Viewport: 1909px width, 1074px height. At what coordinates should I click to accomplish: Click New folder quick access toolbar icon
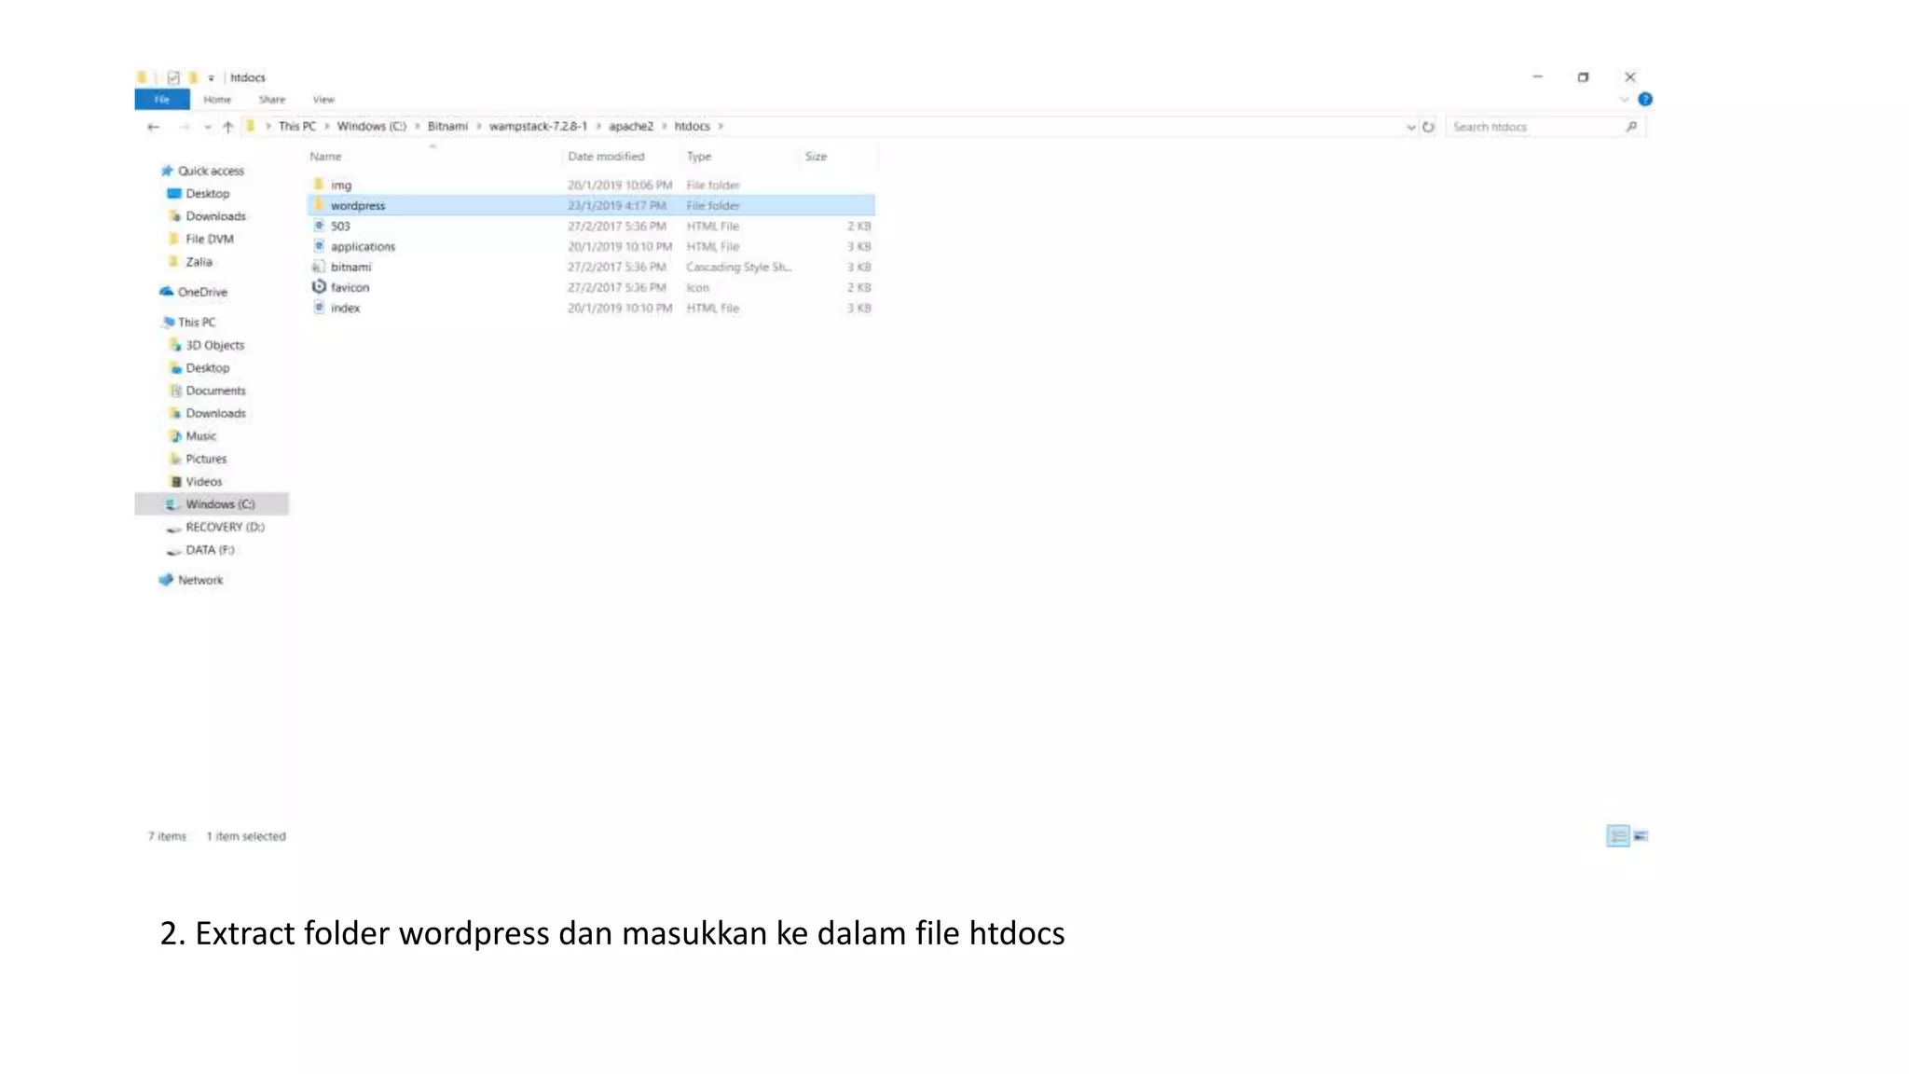coord(193,77)
